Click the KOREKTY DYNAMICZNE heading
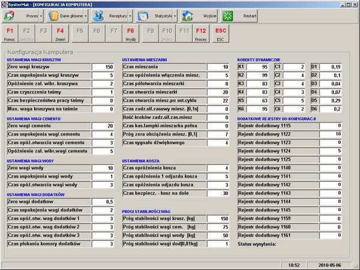The height and width of the screenshot is (270, 360). pyautogui.click(x=259, y=59)
